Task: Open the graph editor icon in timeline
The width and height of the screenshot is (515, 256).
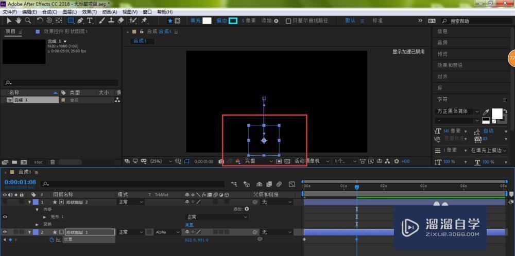Action: 291,184
